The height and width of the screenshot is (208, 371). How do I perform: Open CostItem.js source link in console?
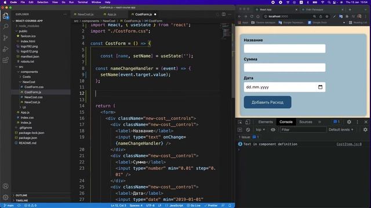coord(349,144)
